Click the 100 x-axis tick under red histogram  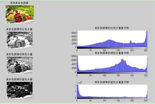[x=104, y=50]
